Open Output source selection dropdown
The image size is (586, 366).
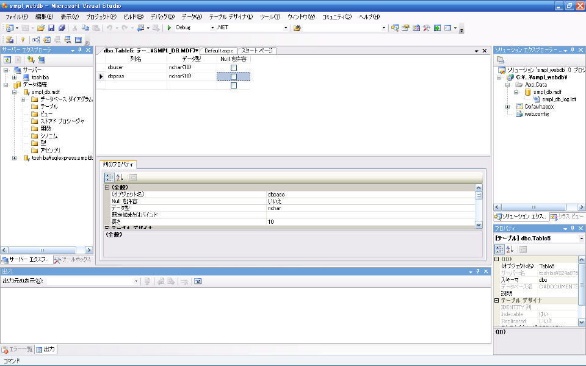pos(136,281)
